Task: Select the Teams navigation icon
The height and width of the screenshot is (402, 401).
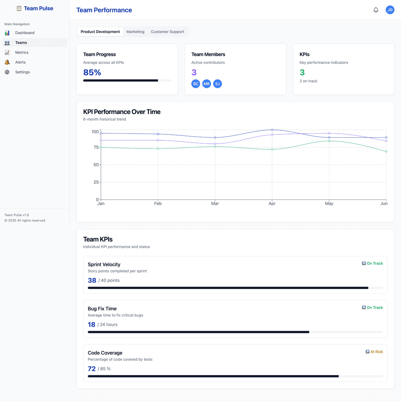Action: click(x=7, y=42)
